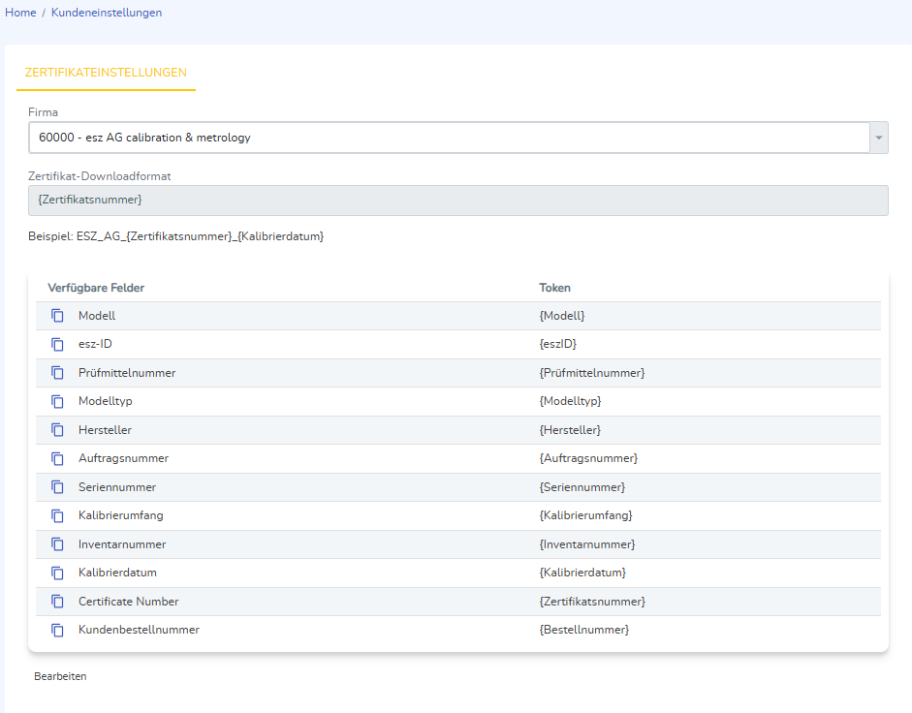Copy the Modell token icon
This screenshot has width=912, height=713.
tap(57, 315)
